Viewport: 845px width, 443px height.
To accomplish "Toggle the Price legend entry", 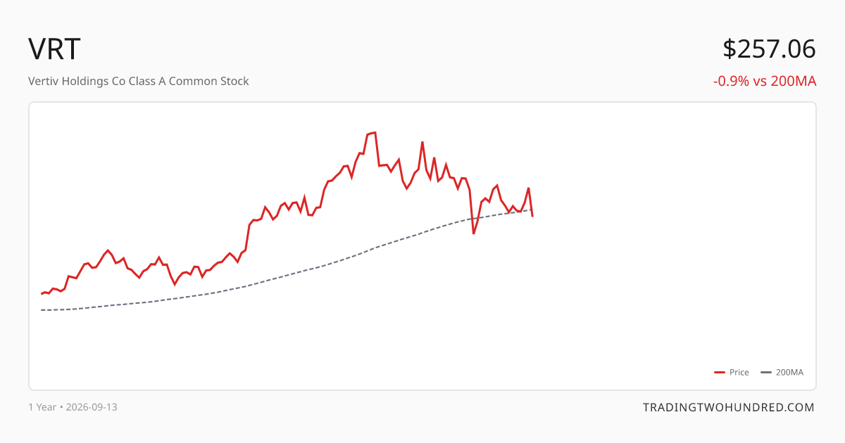I will tap(732, 372).
